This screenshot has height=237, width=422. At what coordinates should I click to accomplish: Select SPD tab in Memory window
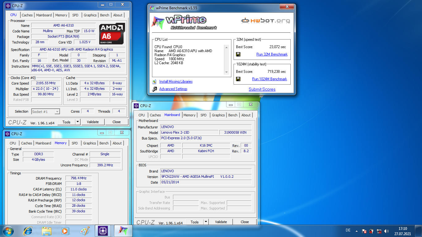75,143
